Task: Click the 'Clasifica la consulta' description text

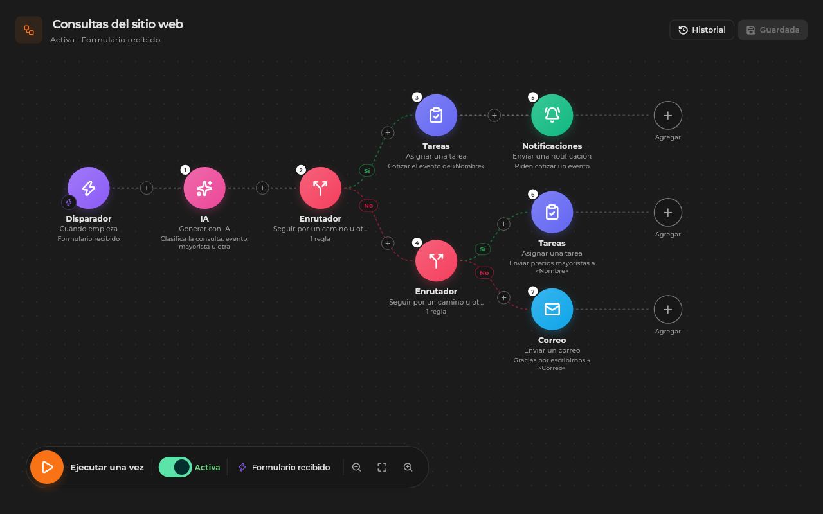Action: tap(204, 242)
